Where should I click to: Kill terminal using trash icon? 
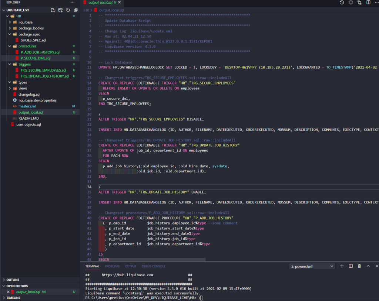tap(359, 266)
